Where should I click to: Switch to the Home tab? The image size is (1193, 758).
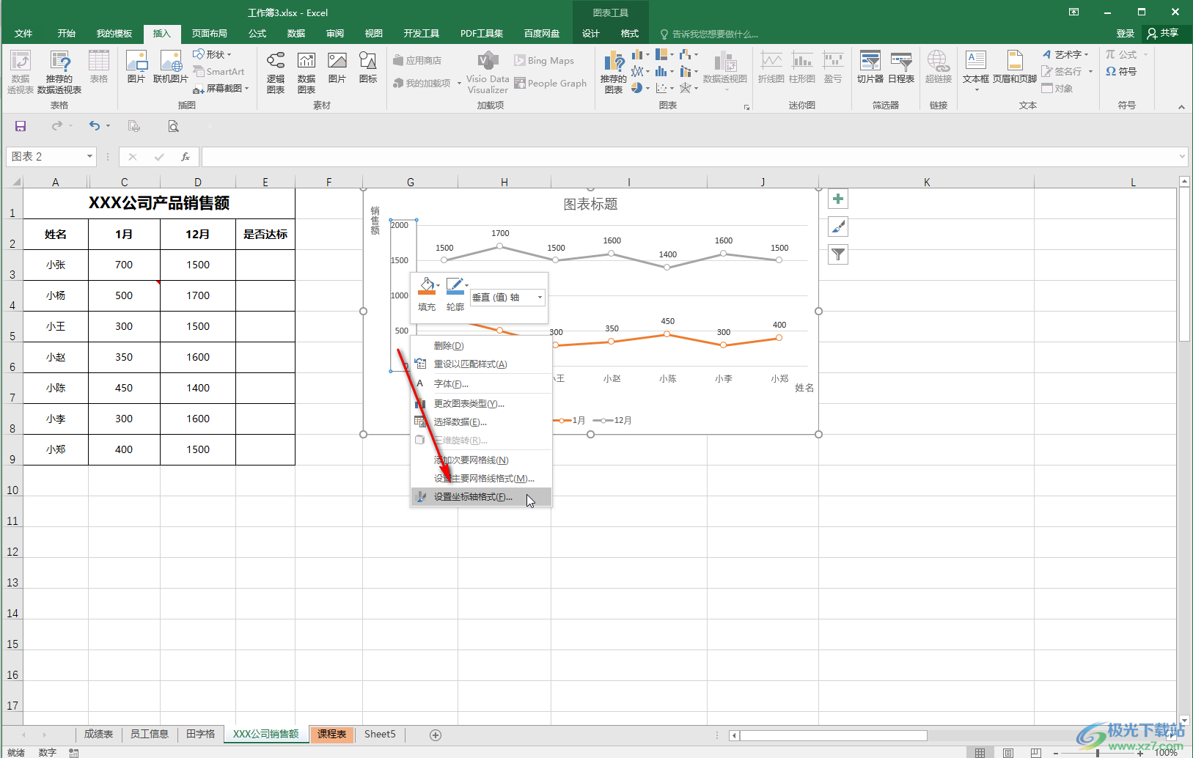point(67,34)
